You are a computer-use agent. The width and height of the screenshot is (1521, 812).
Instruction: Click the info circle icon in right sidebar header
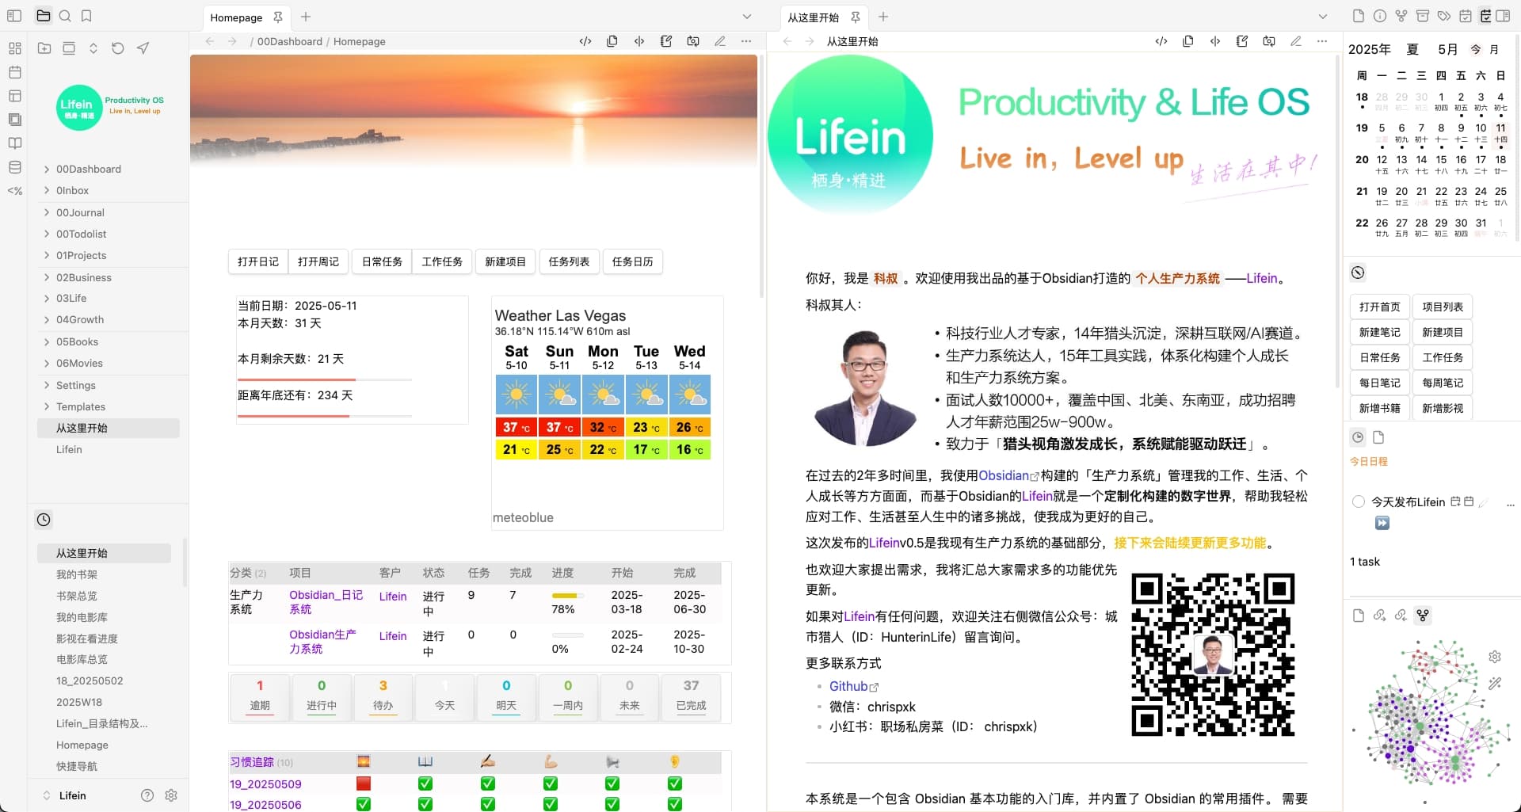point(1380,16)
